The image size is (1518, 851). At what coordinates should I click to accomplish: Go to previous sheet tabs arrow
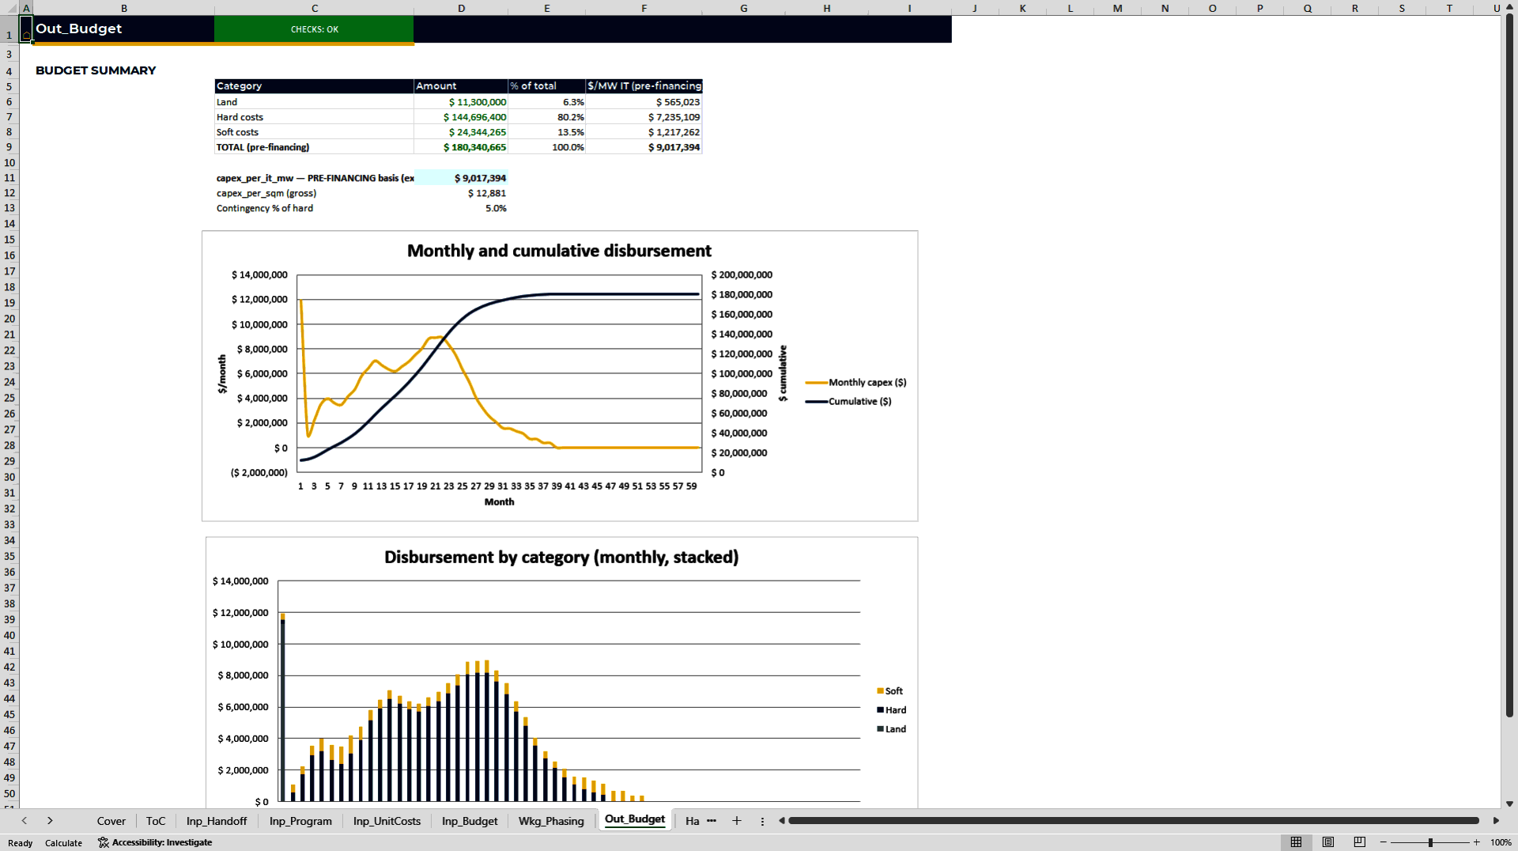pyautogui.click(x=25, y=821)
